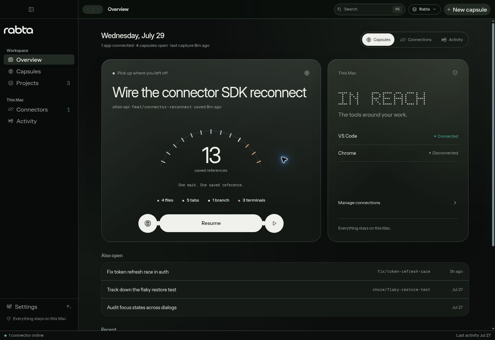Screen dimensions: 495x340
Task: Click the Connected status for VS Code
Action: click(446, 136)
